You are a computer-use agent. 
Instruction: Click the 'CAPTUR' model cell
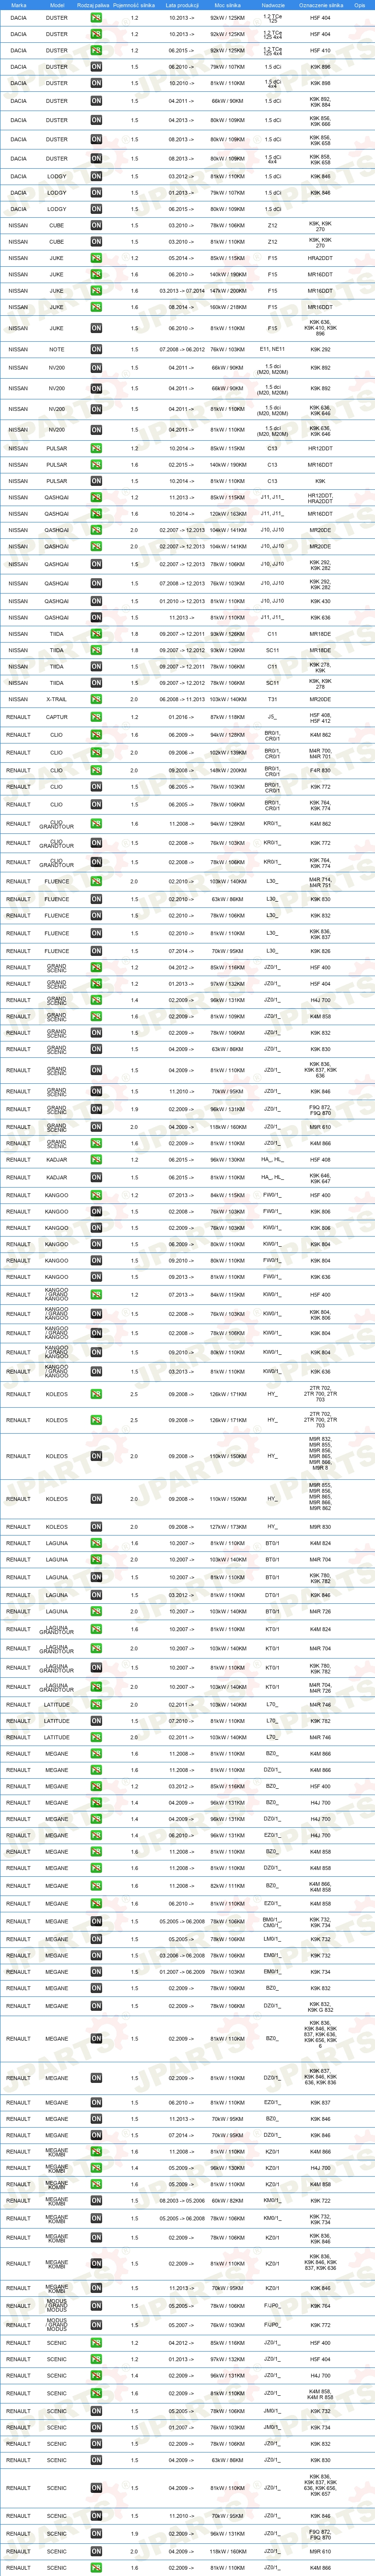[57, 717]
